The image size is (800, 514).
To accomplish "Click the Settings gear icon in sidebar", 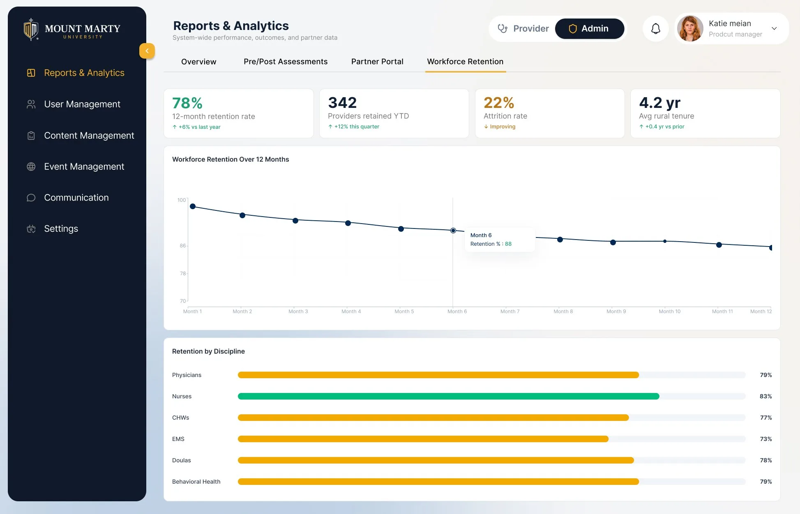I will coord(31,229).
